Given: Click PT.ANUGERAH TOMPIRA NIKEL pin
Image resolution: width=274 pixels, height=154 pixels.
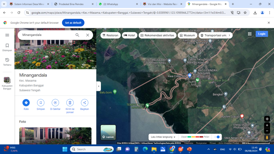Looking at the screenshot, I should tap(169, 61).
